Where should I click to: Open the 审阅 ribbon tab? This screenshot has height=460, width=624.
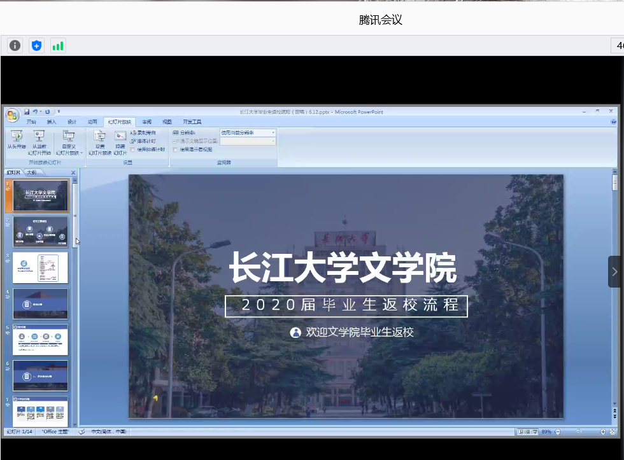tap(146, 122)
